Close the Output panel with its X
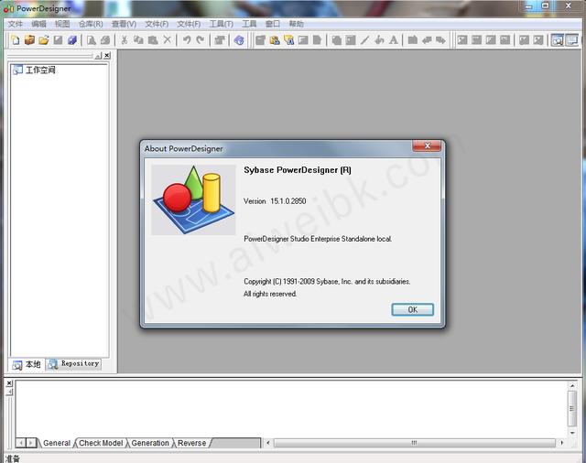 (9, 383)
